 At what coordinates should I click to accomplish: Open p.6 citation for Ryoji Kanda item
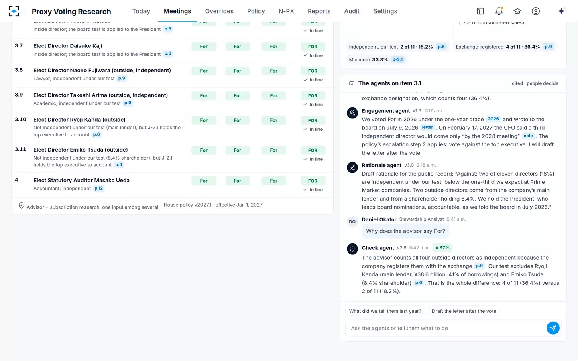pos(96,135)
